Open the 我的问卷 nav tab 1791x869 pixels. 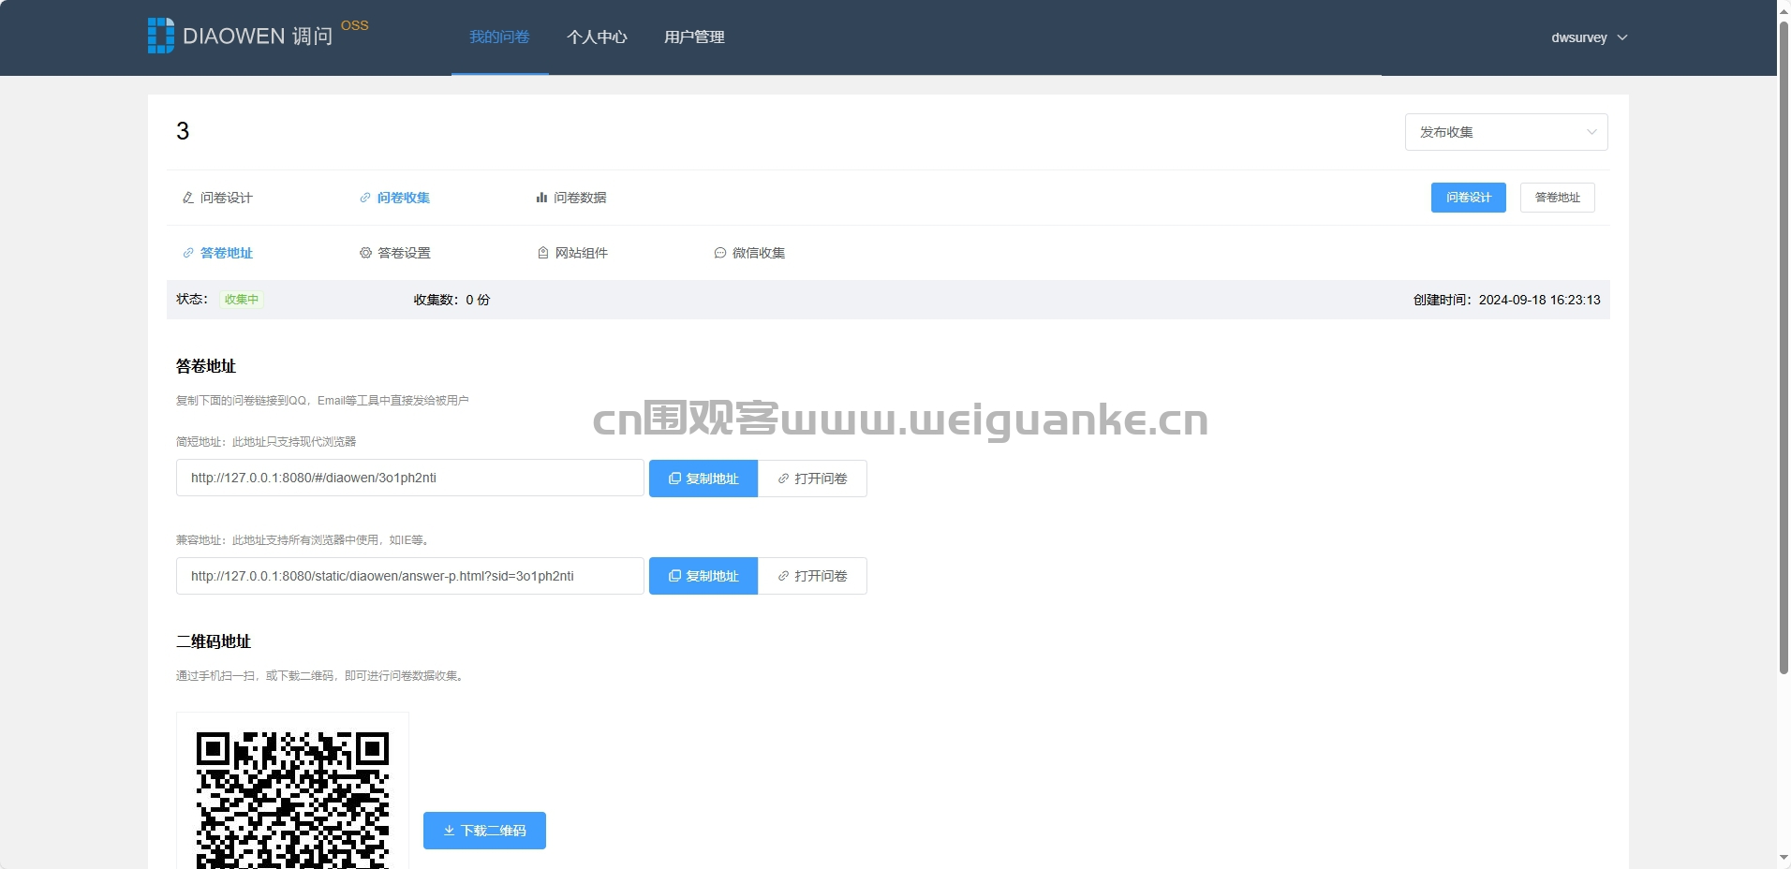(499, 37)
